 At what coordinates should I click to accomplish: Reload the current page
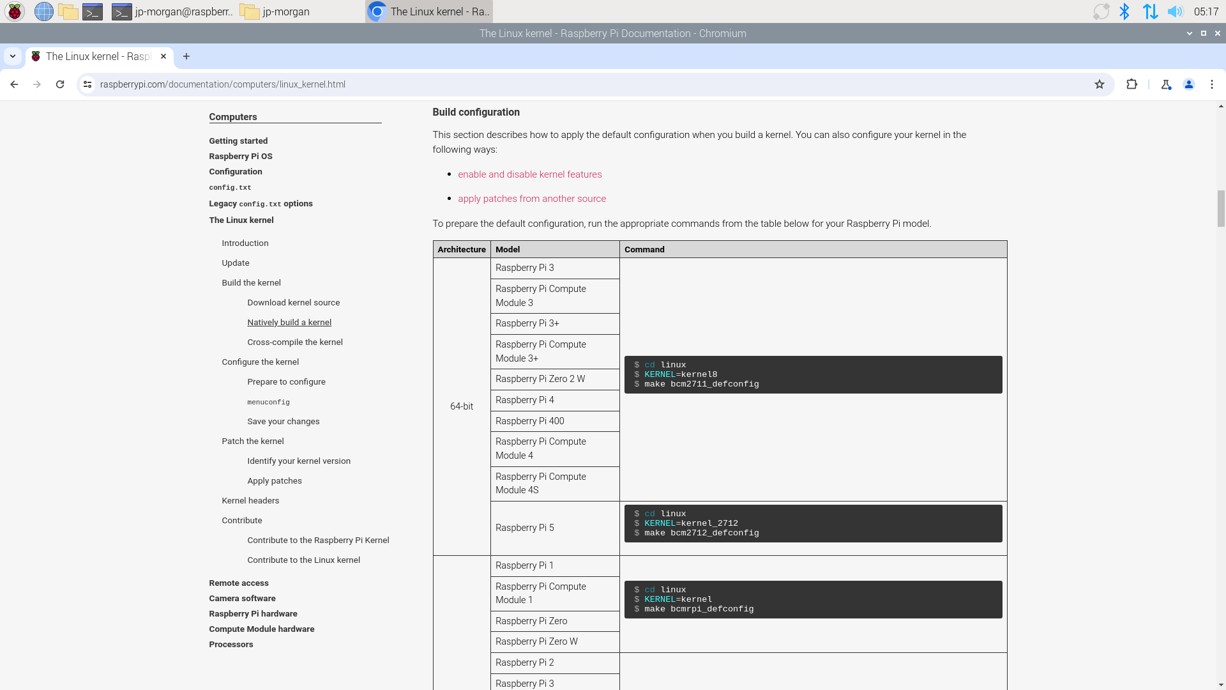coord(60,84)
